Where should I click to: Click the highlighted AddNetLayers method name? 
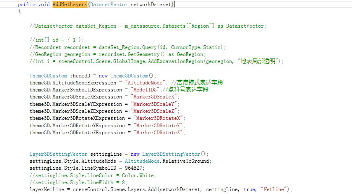pos(70,5)
